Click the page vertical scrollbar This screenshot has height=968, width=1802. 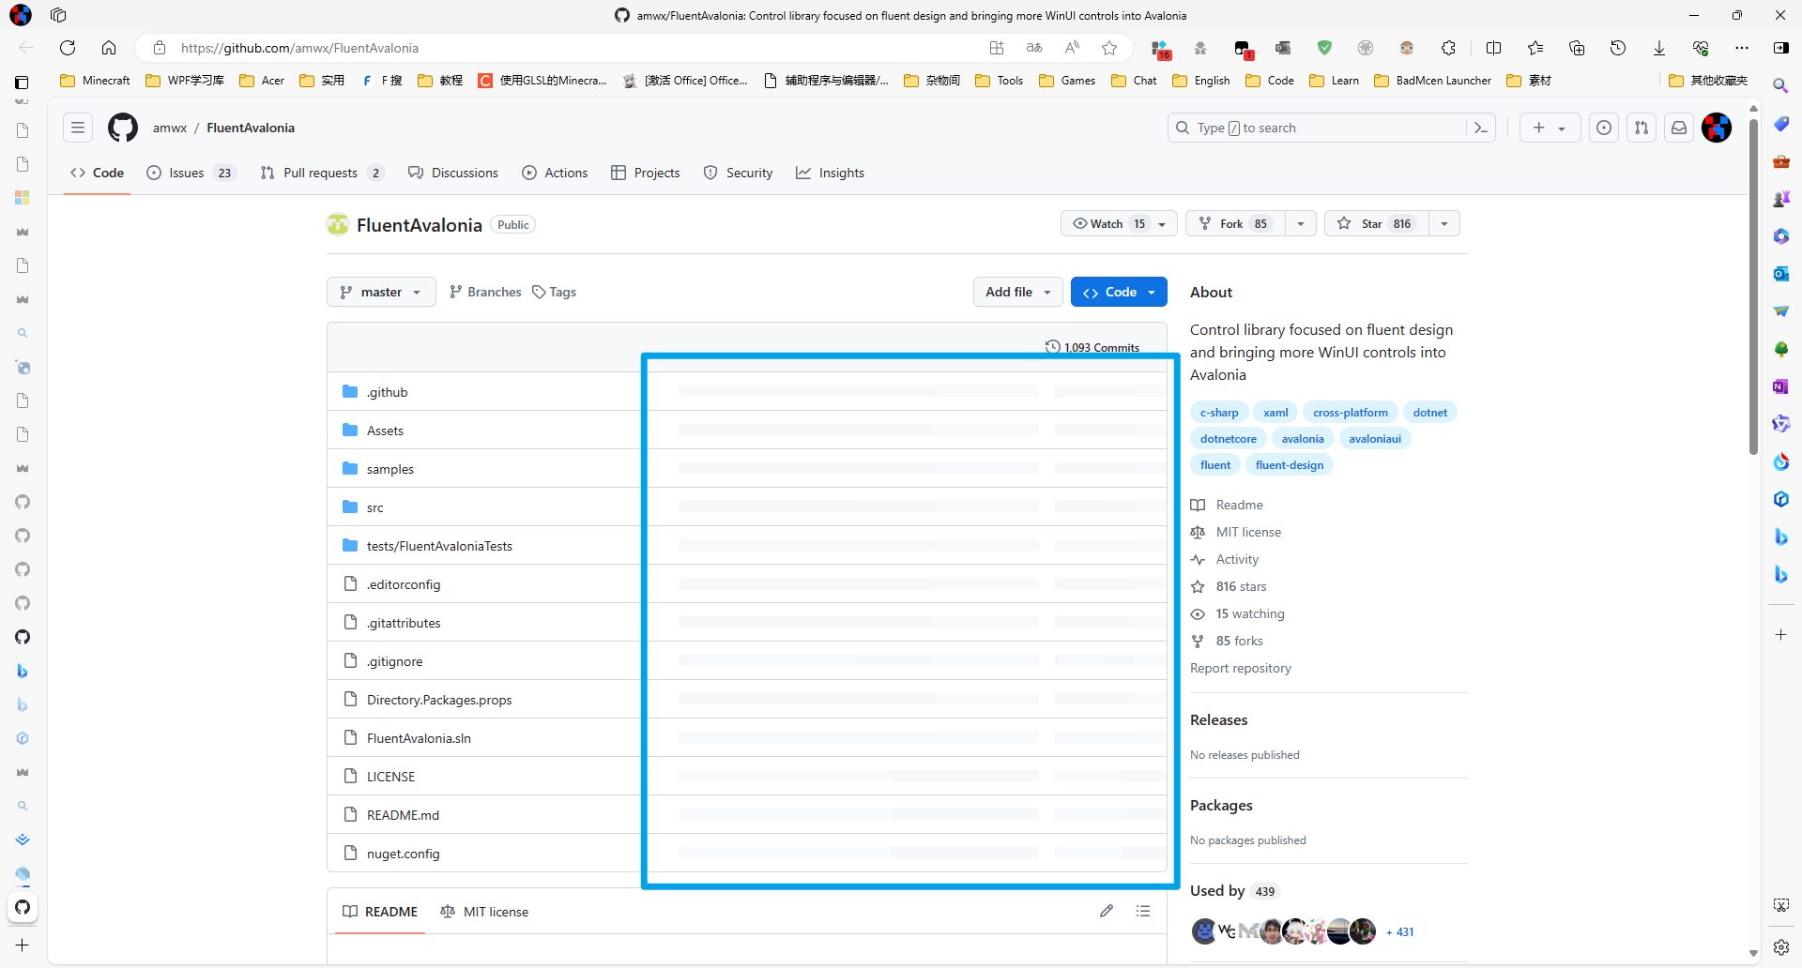(1753, 286)
